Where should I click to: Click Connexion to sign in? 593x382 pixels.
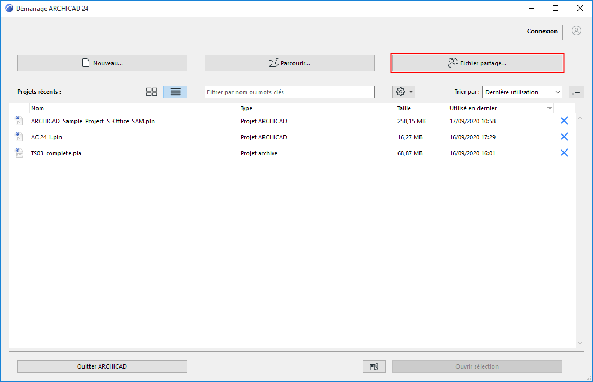pos(542,32)
